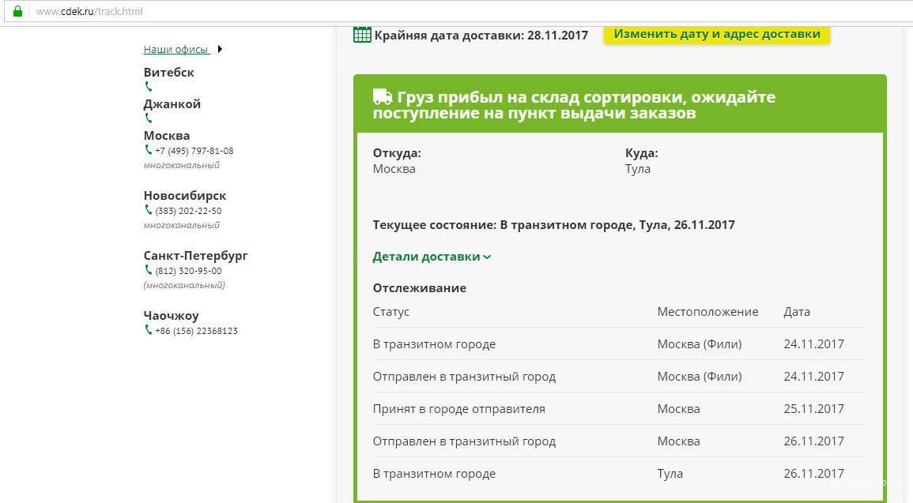Click the phone icon beside Санкт-Петербург number
Image resolution: width=913 pixels, height=503 pixels.
[x=148, y=270]
